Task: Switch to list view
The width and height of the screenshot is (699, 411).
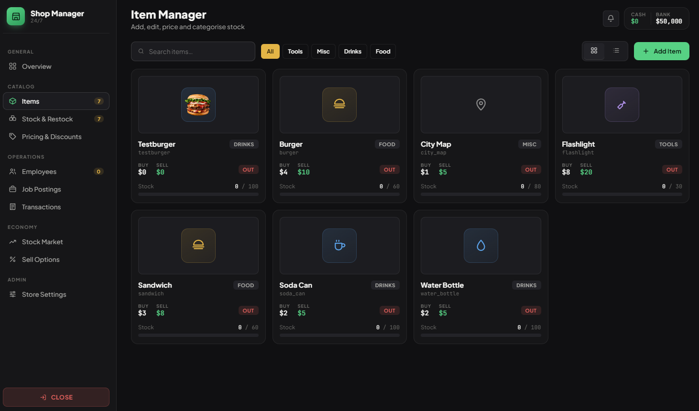Action: click(616, 51)
